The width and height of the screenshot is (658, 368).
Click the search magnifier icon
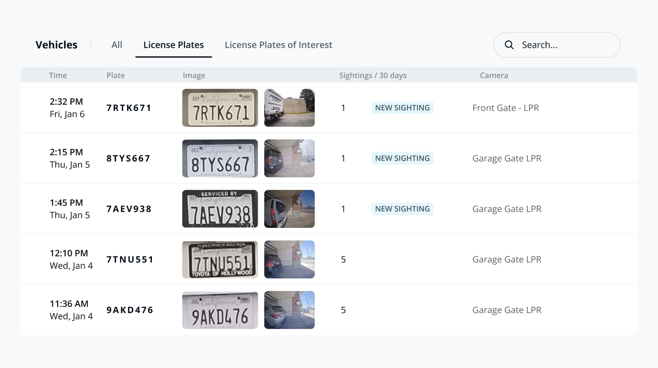click(x=509, y=45)
